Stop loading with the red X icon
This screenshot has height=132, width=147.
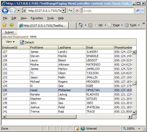pos(77,10)
